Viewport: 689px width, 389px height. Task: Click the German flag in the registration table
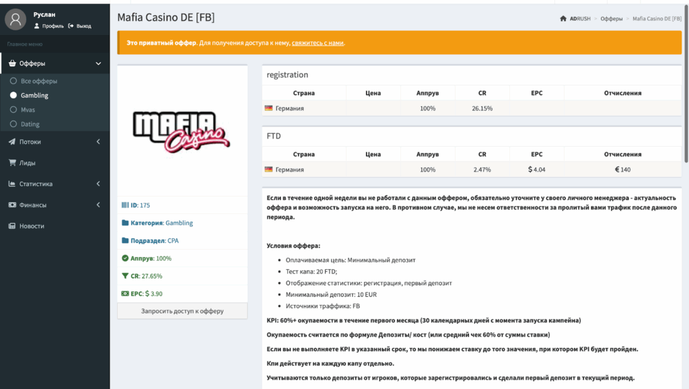point(268,108)
